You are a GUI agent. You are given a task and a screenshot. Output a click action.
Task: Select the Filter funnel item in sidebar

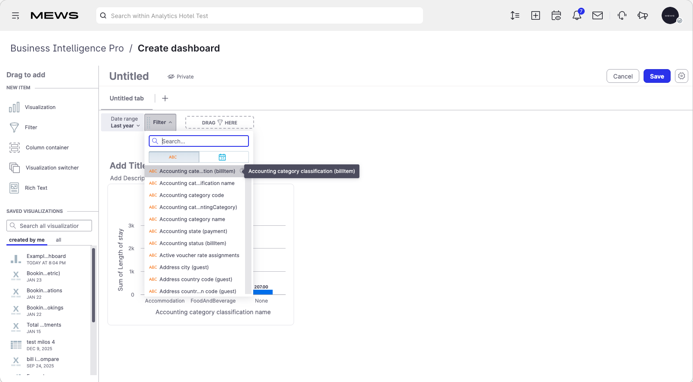[14, 127]
